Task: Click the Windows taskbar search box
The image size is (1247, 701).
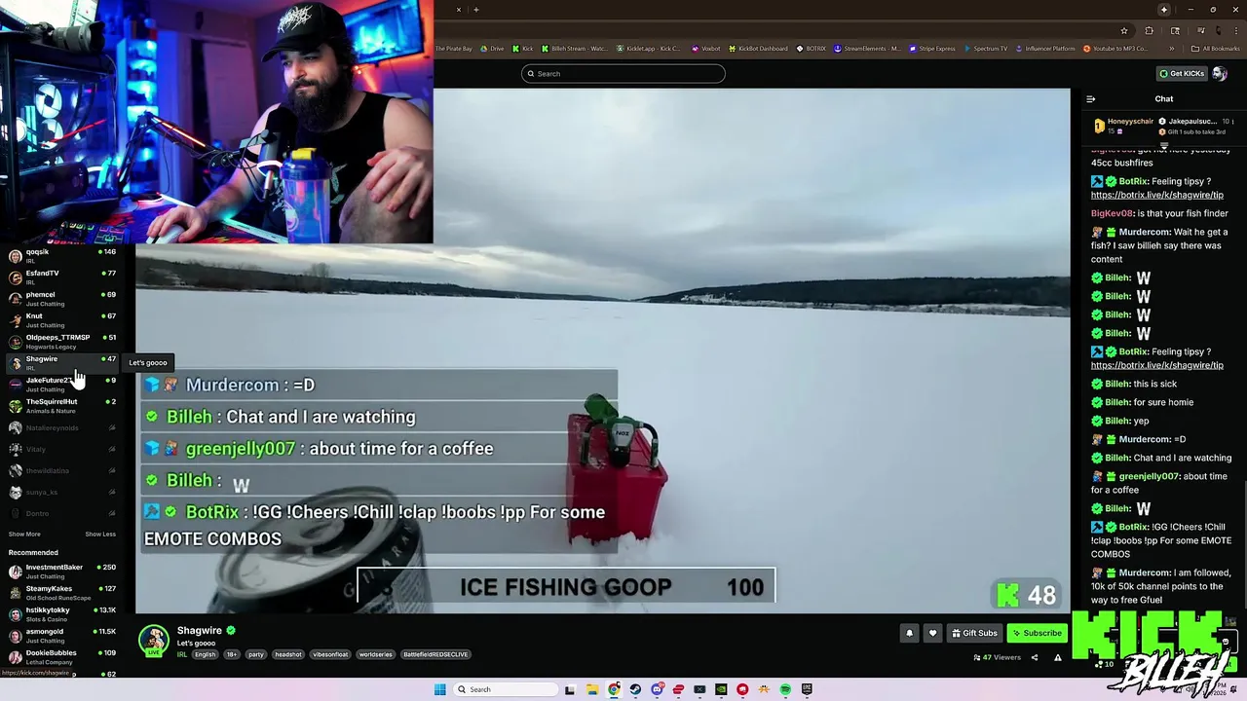Action: coord(505,689)
